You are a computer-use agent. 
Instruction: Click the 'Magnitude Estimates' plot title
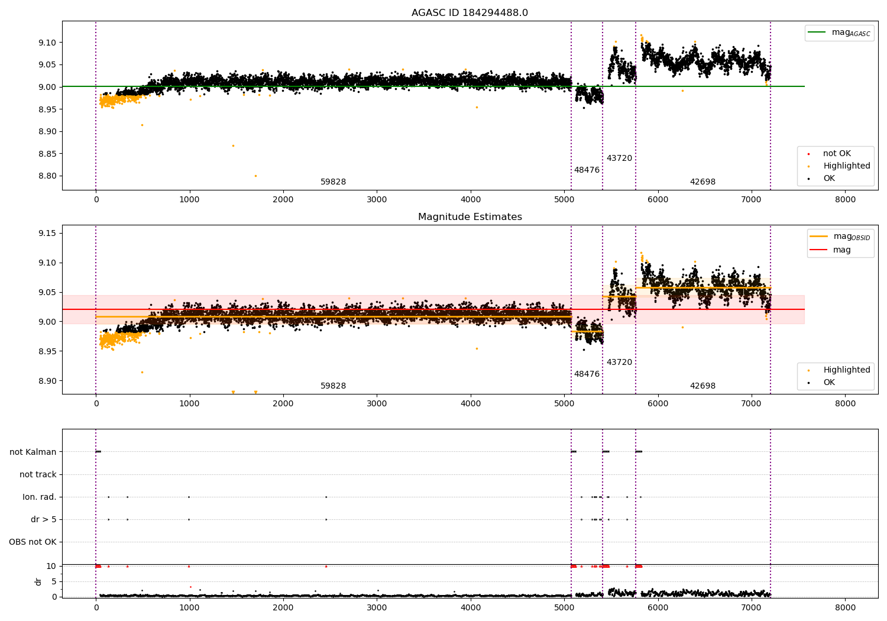(470, 217)
